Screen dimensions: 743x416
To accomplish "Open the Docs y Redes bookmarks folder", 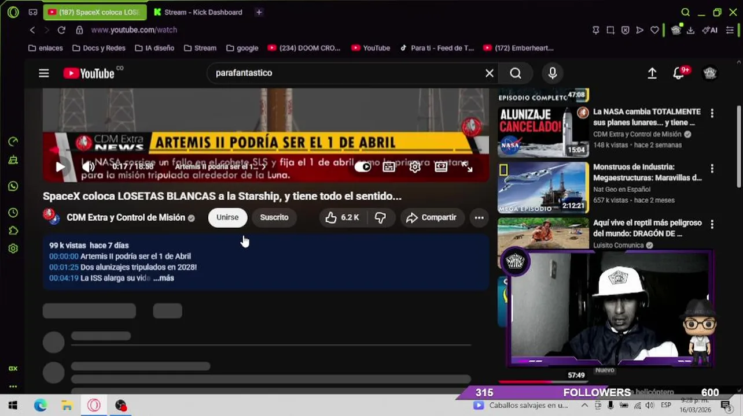I will [99, 48].
